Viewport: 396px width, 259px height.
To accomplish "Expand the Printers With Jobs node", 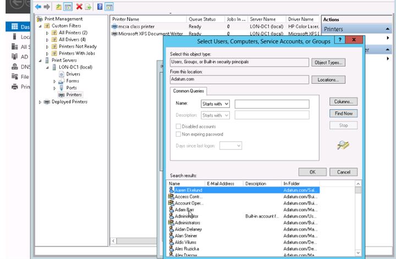I will [47, 53].
